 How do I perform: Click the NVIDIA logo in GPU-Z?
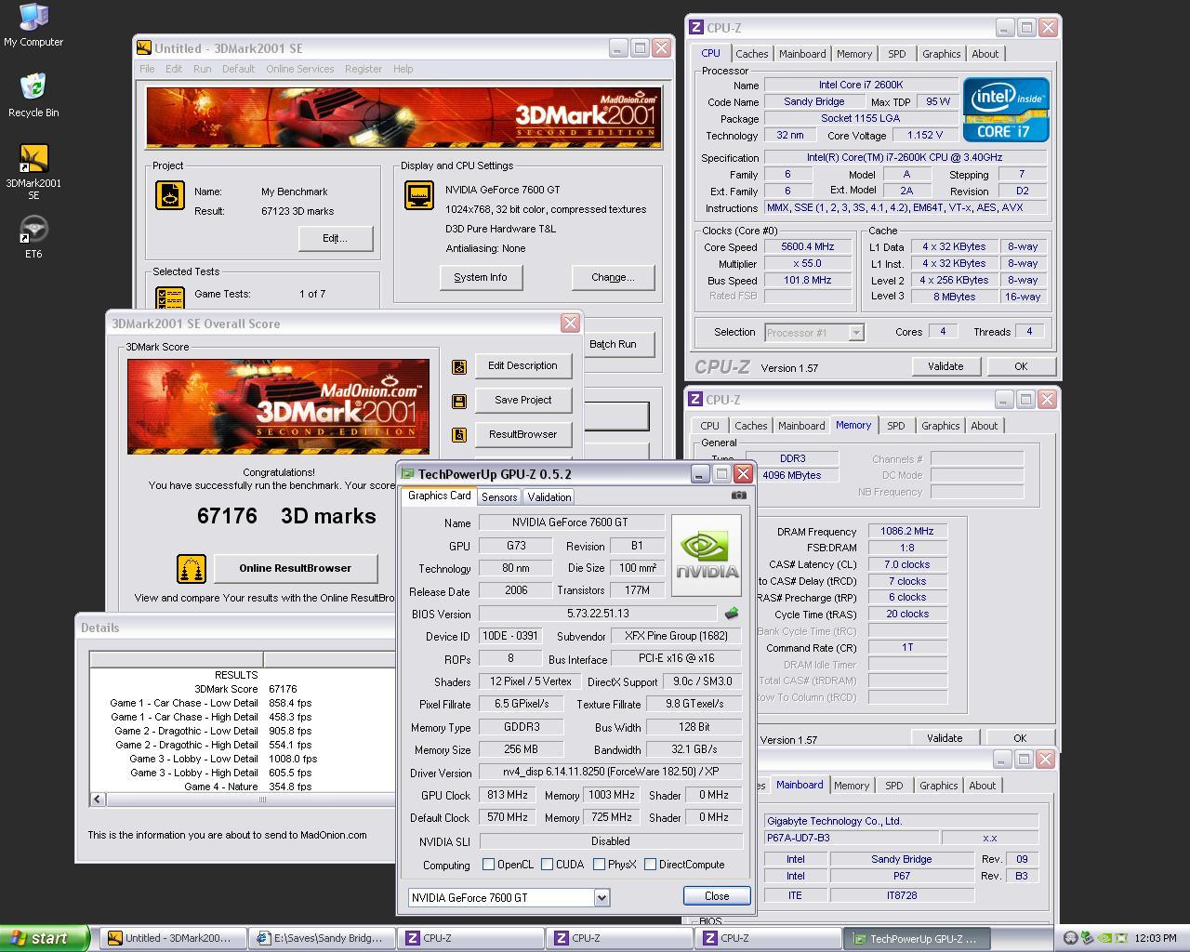point(707,555)
